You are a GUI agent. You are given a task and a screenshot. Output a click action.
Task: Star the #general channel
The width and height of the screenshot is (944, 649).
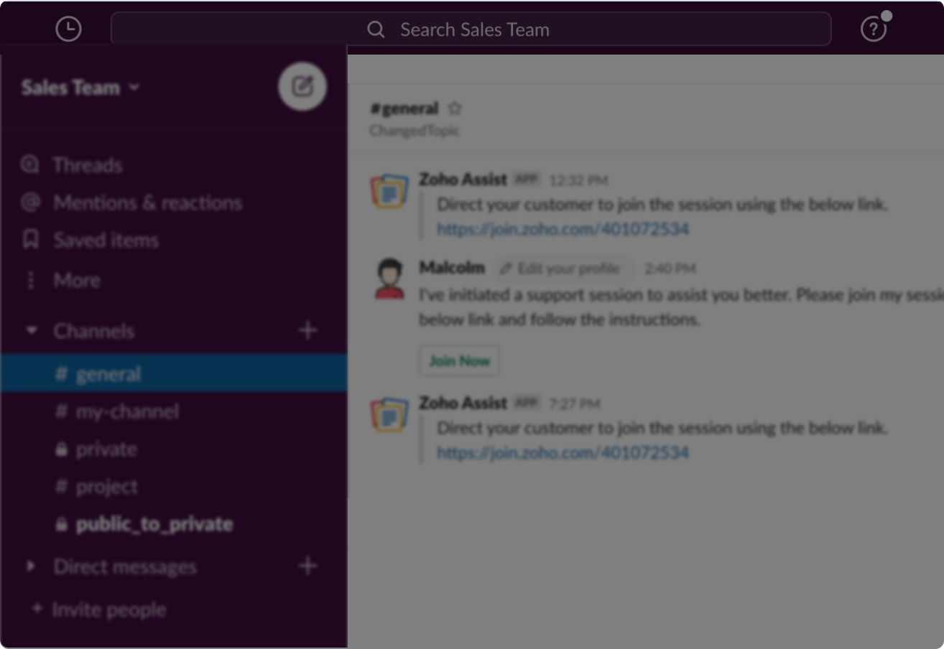point(455,108)
